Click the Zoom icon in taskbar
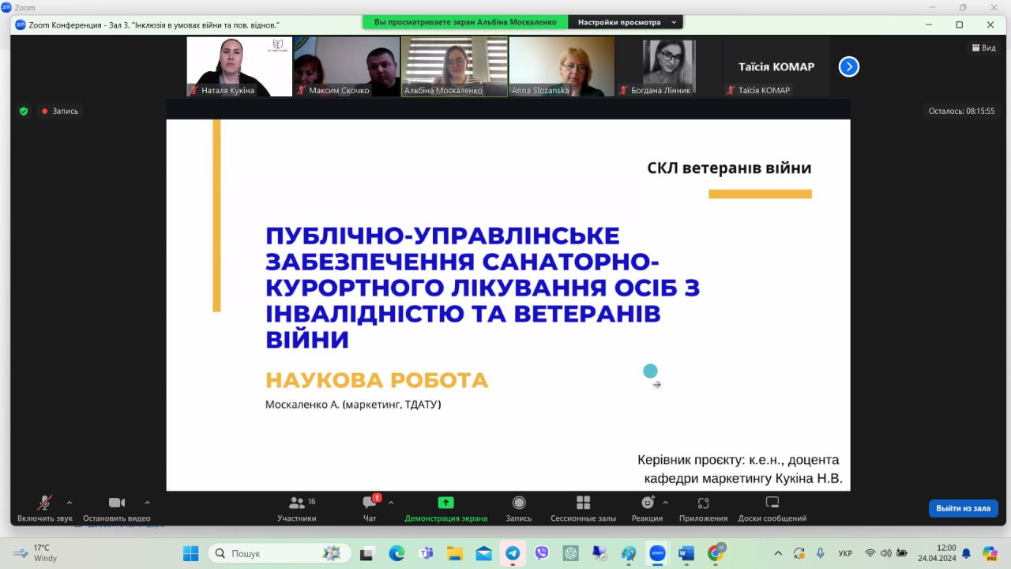This screenshot has height=569, width=1011. pos(657,553)
